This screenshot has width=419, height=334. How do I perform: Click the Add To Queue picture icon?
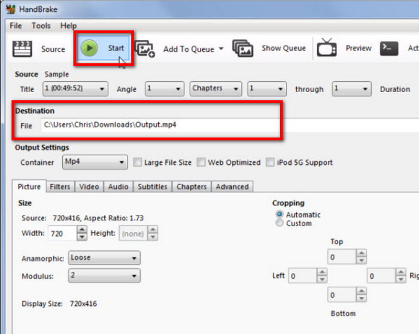[145, 48]
